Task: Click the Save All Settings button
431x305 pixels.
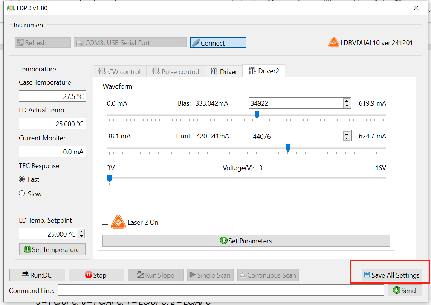Action: [391, 275]
